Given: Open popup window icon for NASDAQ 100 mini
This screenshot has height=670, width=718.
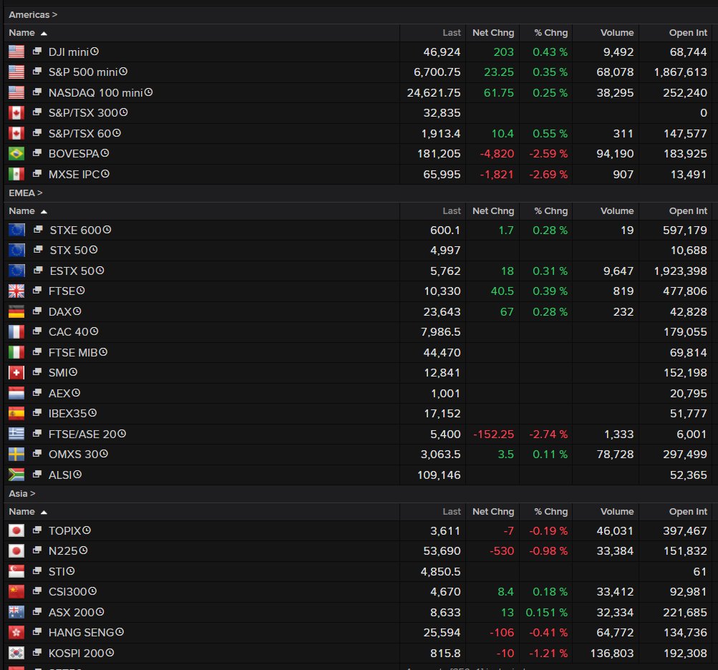Looking at the screenshot, I should [37, 92].
